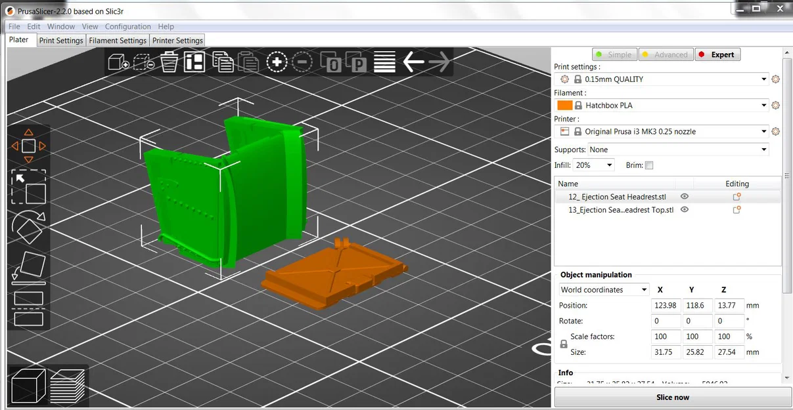793x410 pixels.
Task: Switch to Plater tab
Action: (x=19, y=39)
